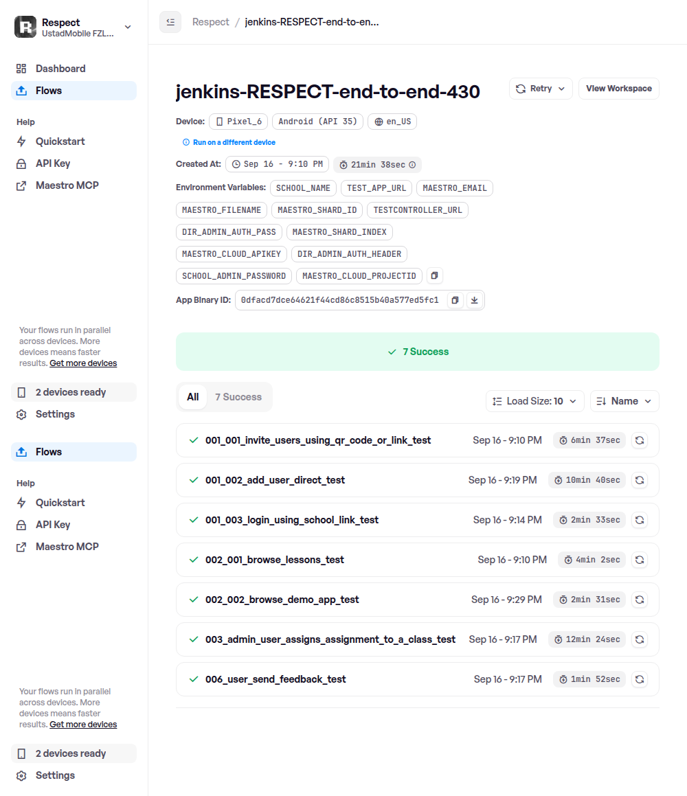
Task: Copy the App Binary ID
Action: [x=455, y=300]
